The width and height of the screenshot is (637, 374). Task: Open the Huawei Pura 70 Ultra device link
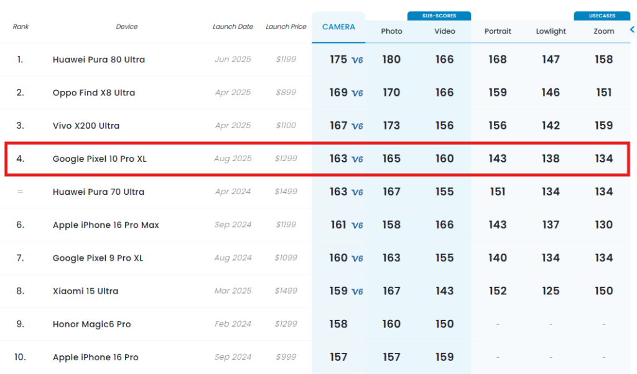click(98, 192)
